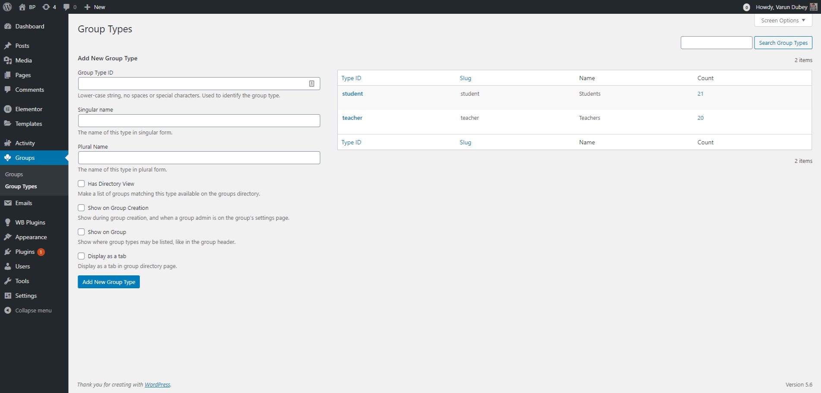Click the Collapse menu arrow icon

coord(8,310)
